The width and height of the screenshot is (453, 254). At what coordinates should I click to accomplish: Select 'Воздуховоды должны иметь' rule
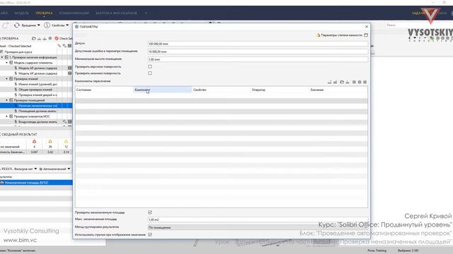coord(36,122)
